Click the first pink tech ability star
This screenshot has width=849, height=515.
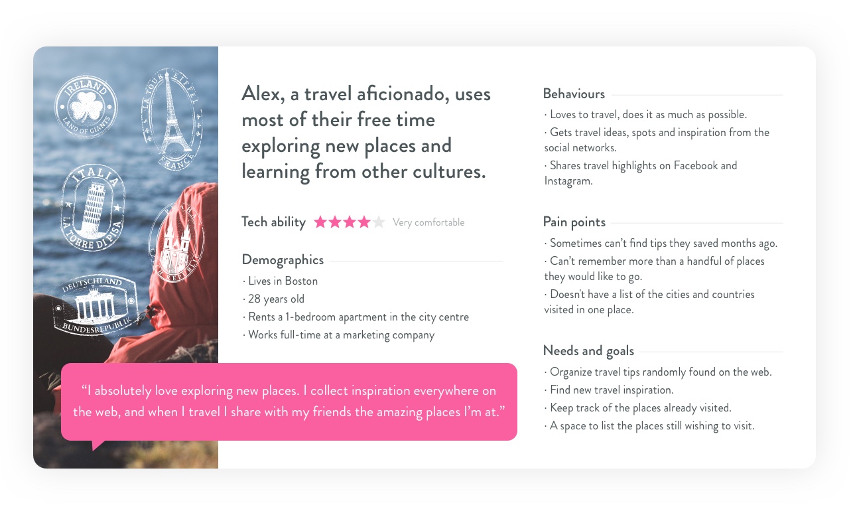pos(320,222)
